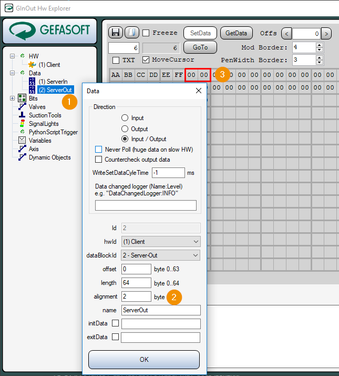339x376 pixels.
Task: Click the CC byte cell
Action: tap(141, 75)
